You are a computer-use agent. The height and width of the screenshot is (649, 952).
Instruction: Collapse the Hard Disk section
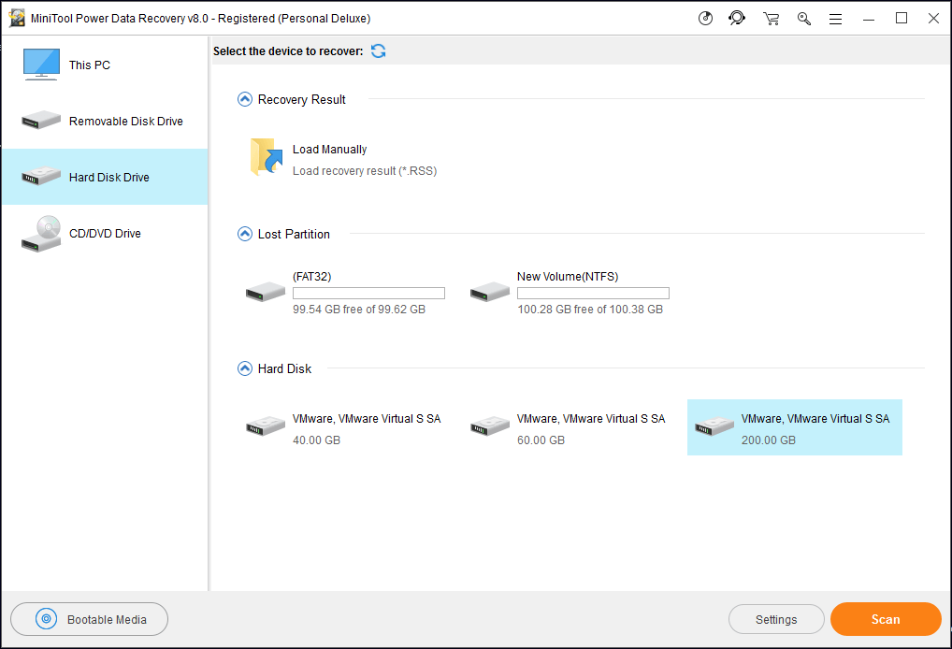coord(244,368)
